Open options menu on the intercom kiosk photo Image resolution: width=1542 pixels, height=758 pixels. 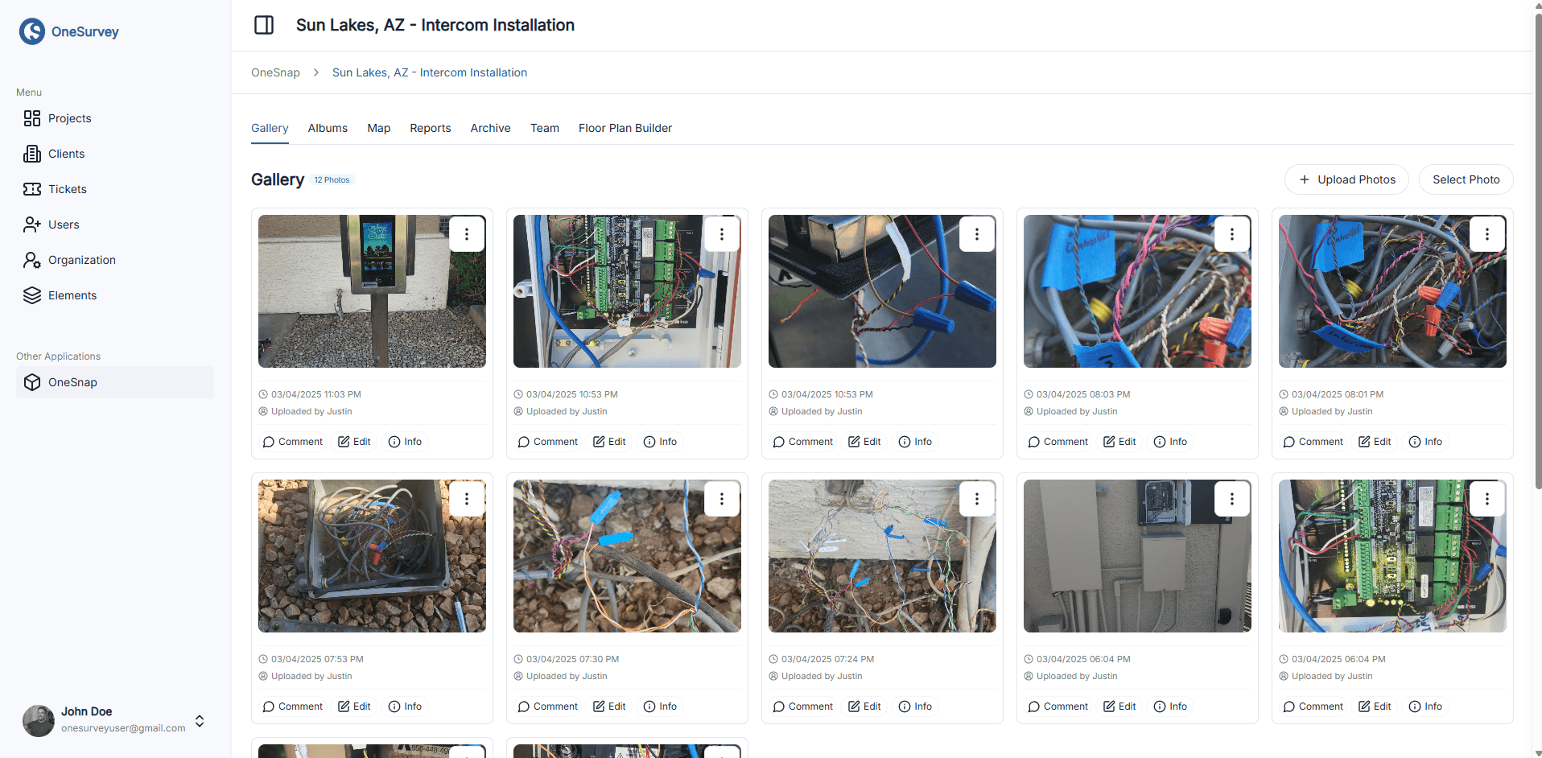pos(467,234)
